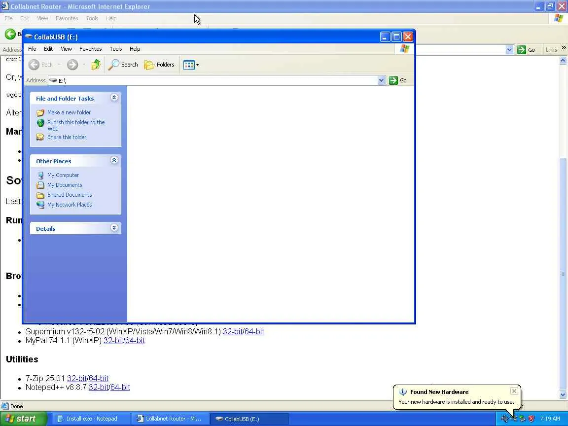Viewport: 568px width, 426px height.
Task: Open the Edit menu in CollabUSB window
Action: [48, 49]
